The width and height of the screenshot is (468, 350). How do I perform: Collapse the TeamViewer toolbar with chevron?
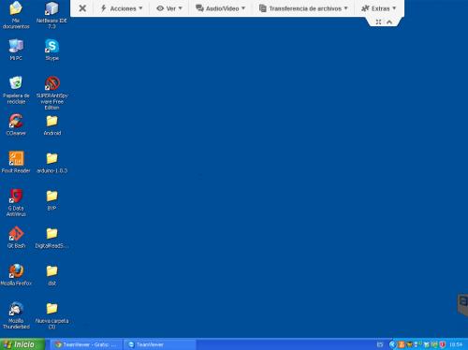389,22
